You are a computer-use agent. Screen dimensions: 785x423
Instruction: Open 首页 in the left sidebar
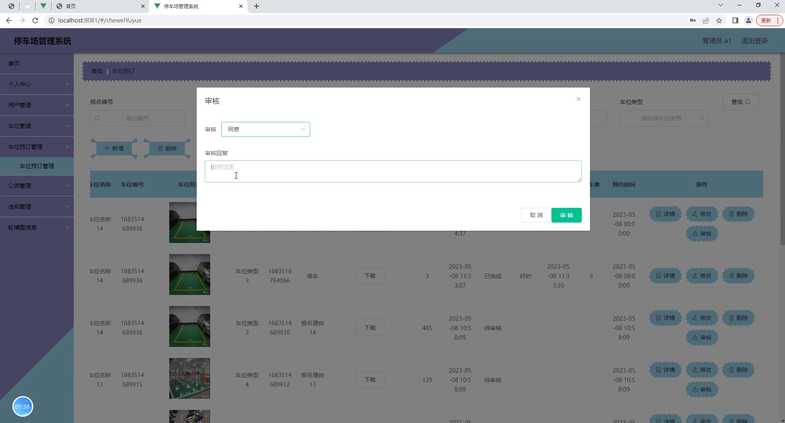click(37, 63)
